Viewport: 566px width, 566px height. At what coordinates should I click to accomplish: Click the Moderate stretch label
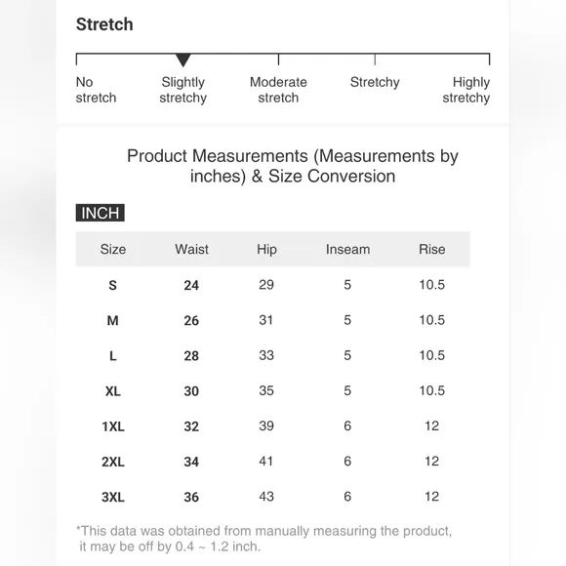[278, 90]
